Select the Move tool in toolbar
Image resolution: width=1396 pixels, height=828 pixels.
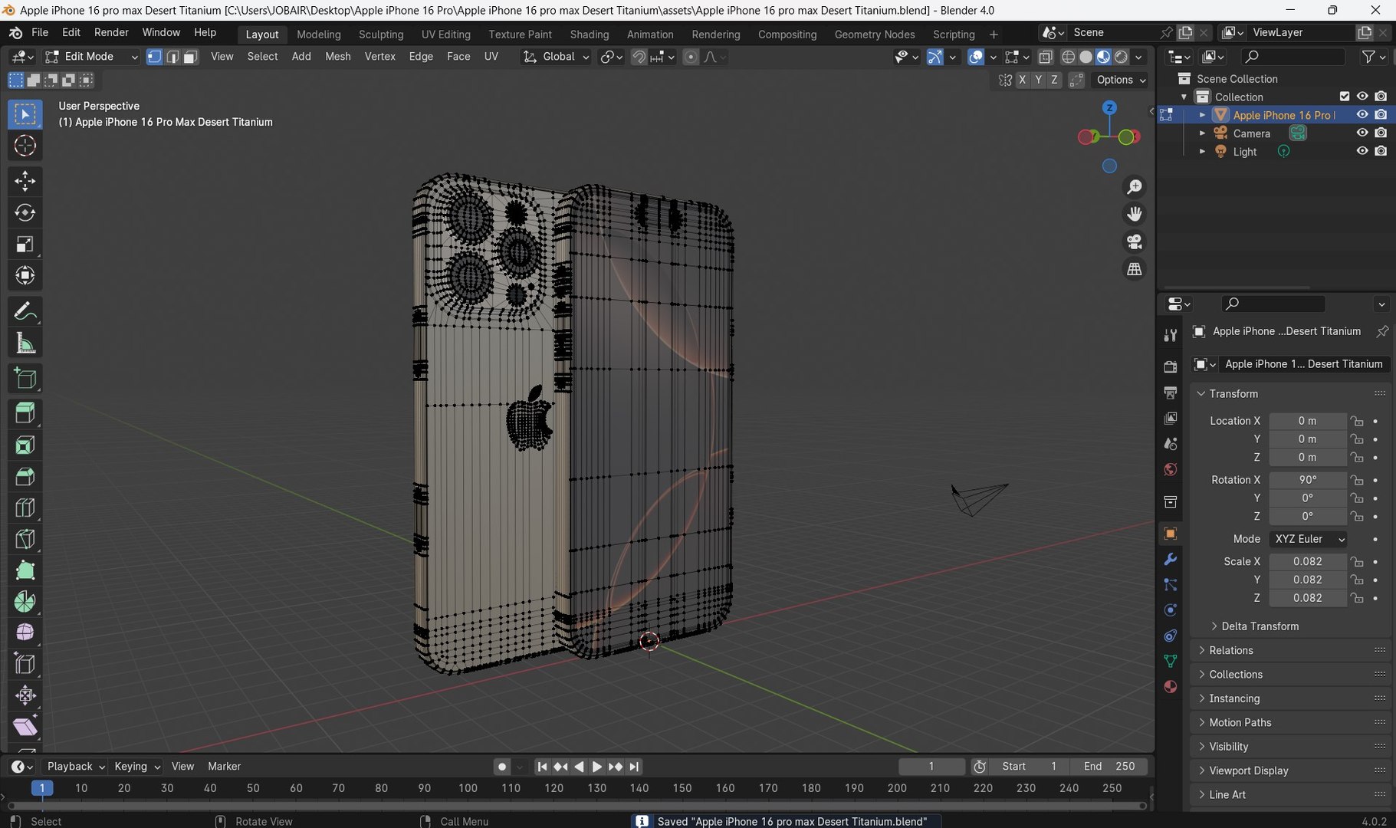click(25, 181)
